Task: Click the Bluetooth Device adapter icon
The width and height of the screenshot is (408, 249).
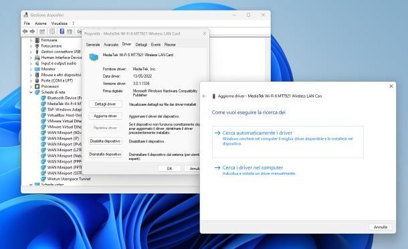Action: pyautogui.click(x=43, y=98)
